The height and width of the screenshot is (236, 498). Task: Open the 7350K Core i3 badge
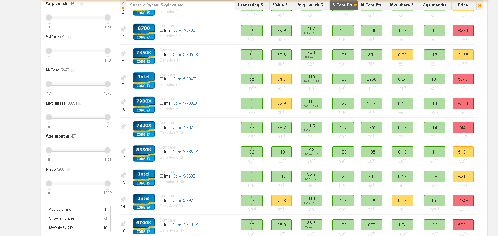point(144,56)
